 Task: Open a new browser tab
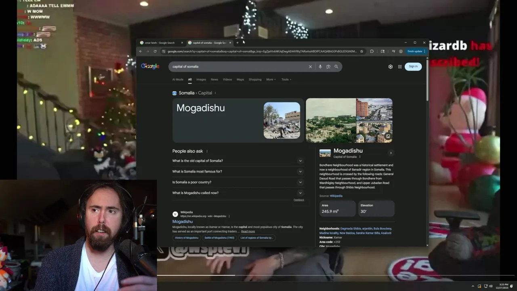237,42
